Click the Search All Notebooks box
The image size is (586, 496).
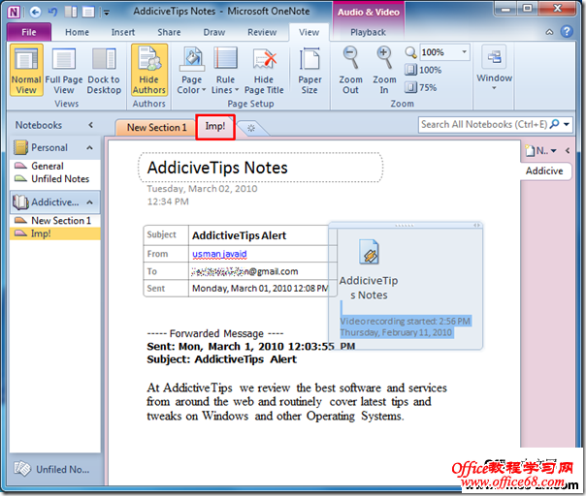485,124
